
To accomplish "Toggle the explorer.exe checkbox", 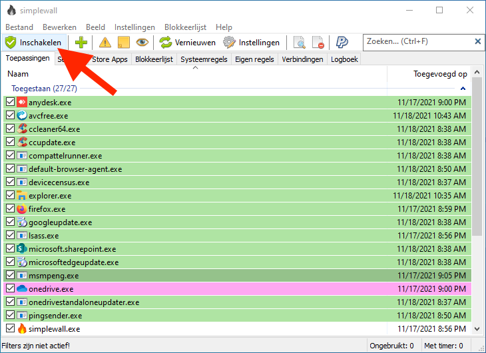I will [10, 196].
